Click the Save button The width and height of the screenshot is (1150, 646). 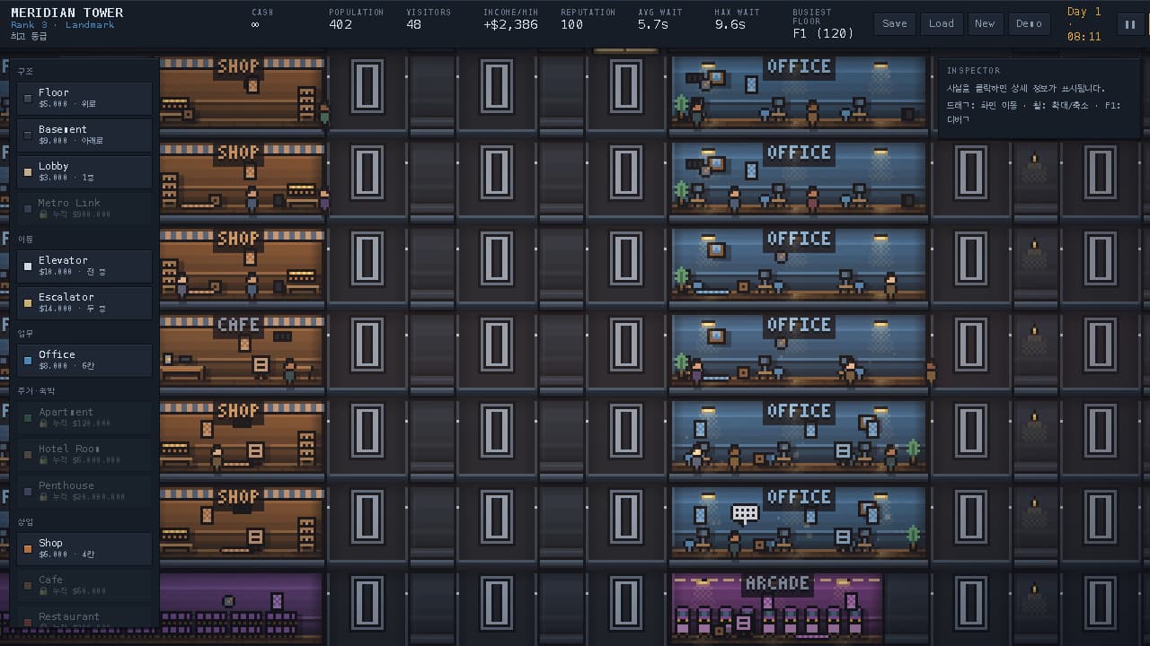point(895,24)
